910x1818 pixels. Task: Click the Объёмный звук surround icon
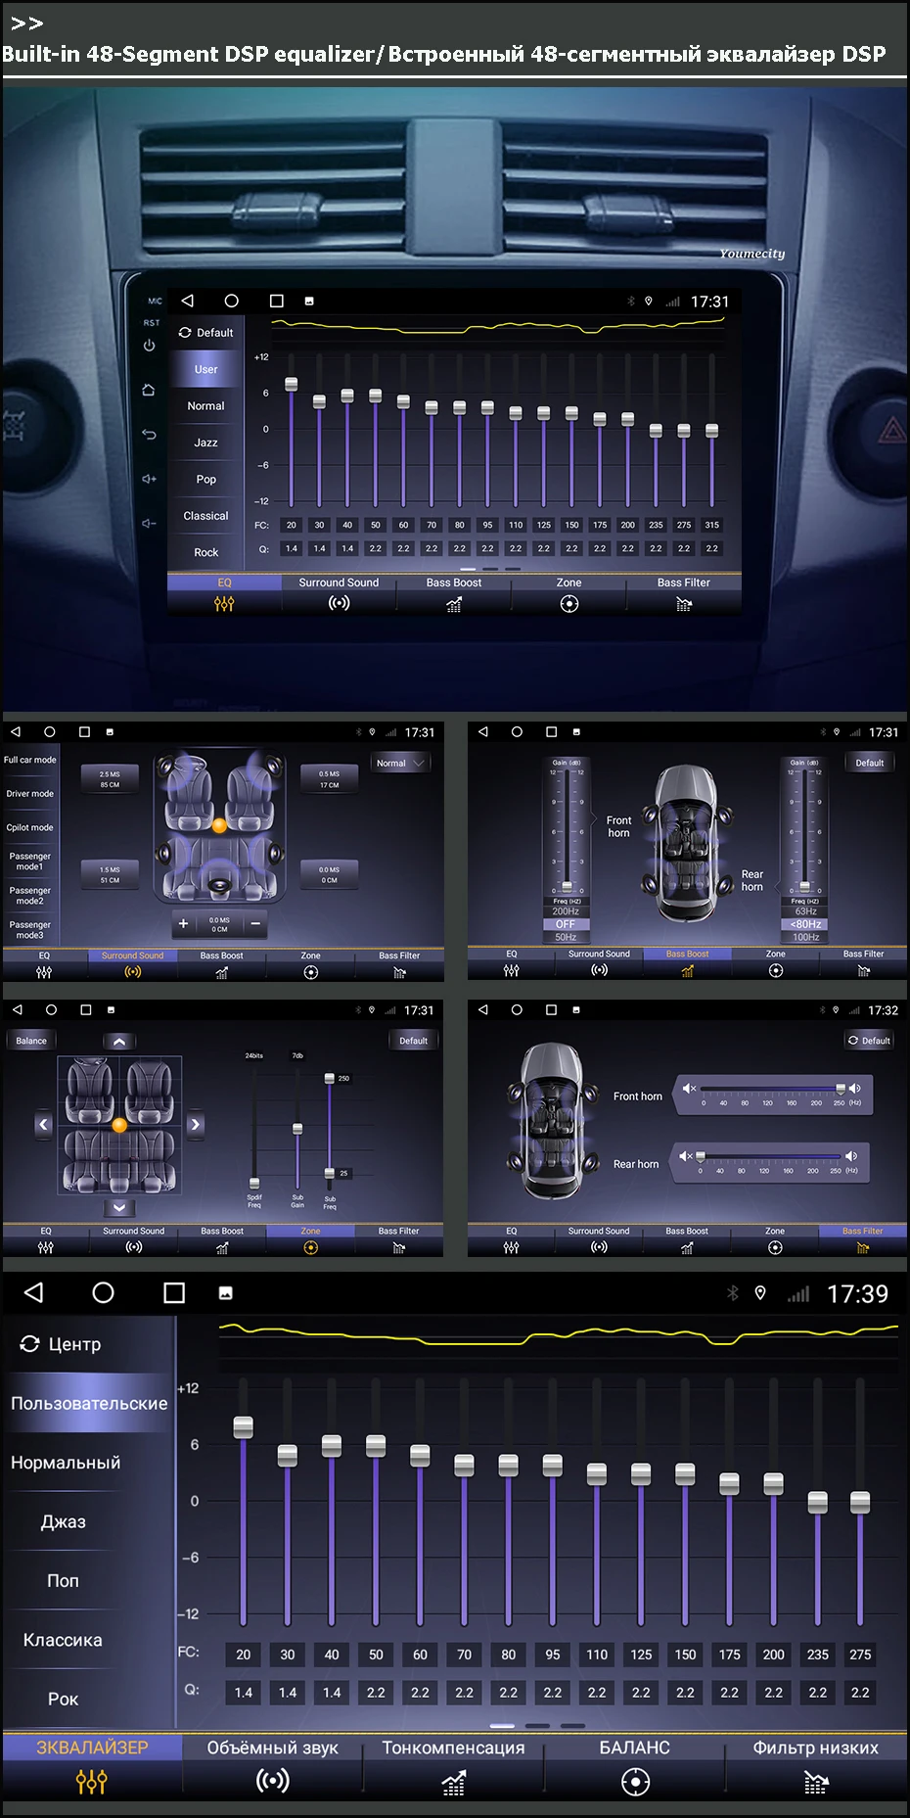point(272,1780)
